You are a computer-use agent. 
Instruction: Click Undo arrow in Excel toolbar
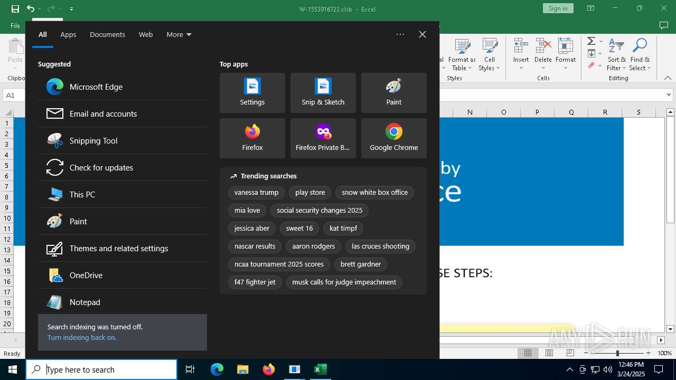pyautogui.click(x=31, y=8)
